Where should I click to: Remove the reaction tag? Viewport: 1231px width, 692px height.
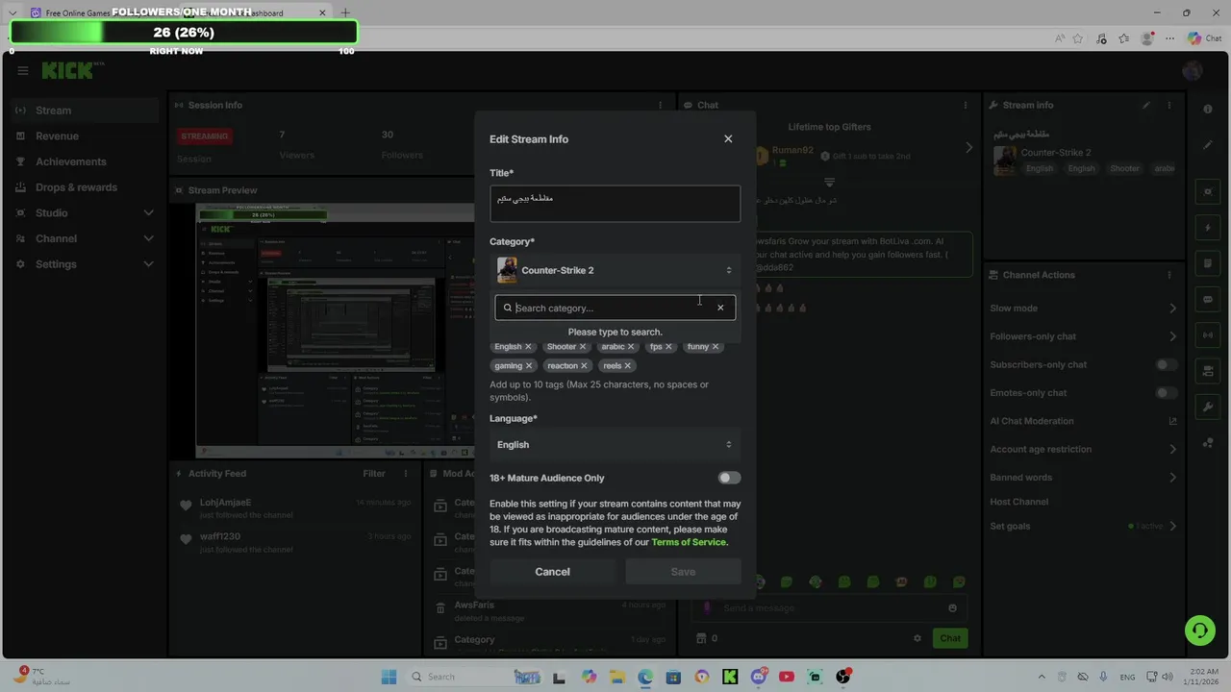(x=585, y=366)
